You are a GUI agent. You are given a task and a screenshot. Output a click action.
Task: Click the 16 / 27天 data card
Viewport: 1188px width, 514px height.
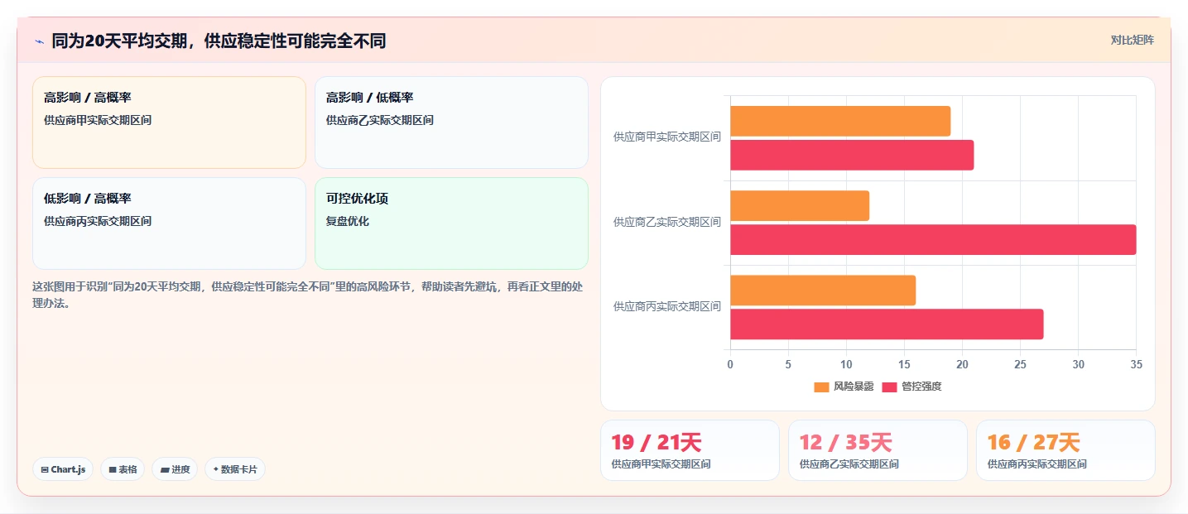[1065, 450]
